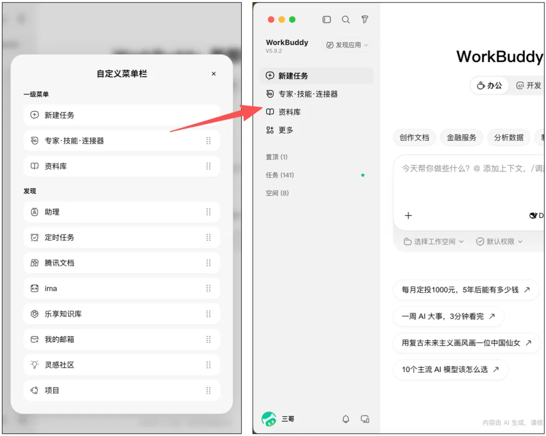
Task: Click drag handle on 助理 row
Action: point(208,212)
